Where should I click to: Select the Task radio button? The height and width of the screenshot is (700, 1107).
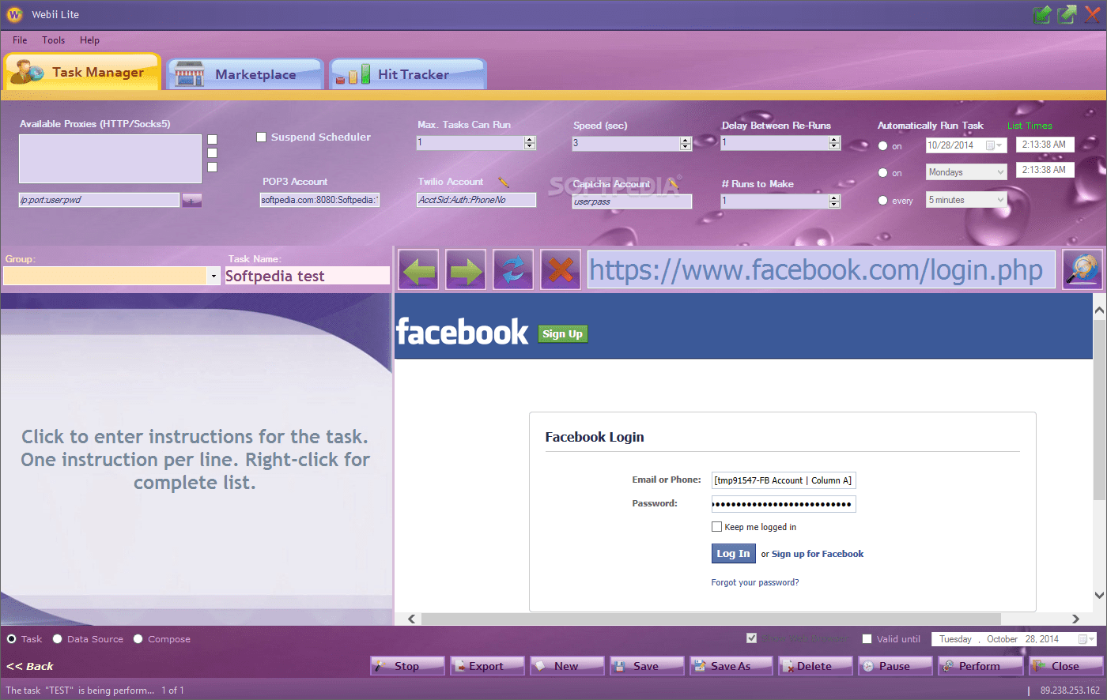(x=11, y=638)
